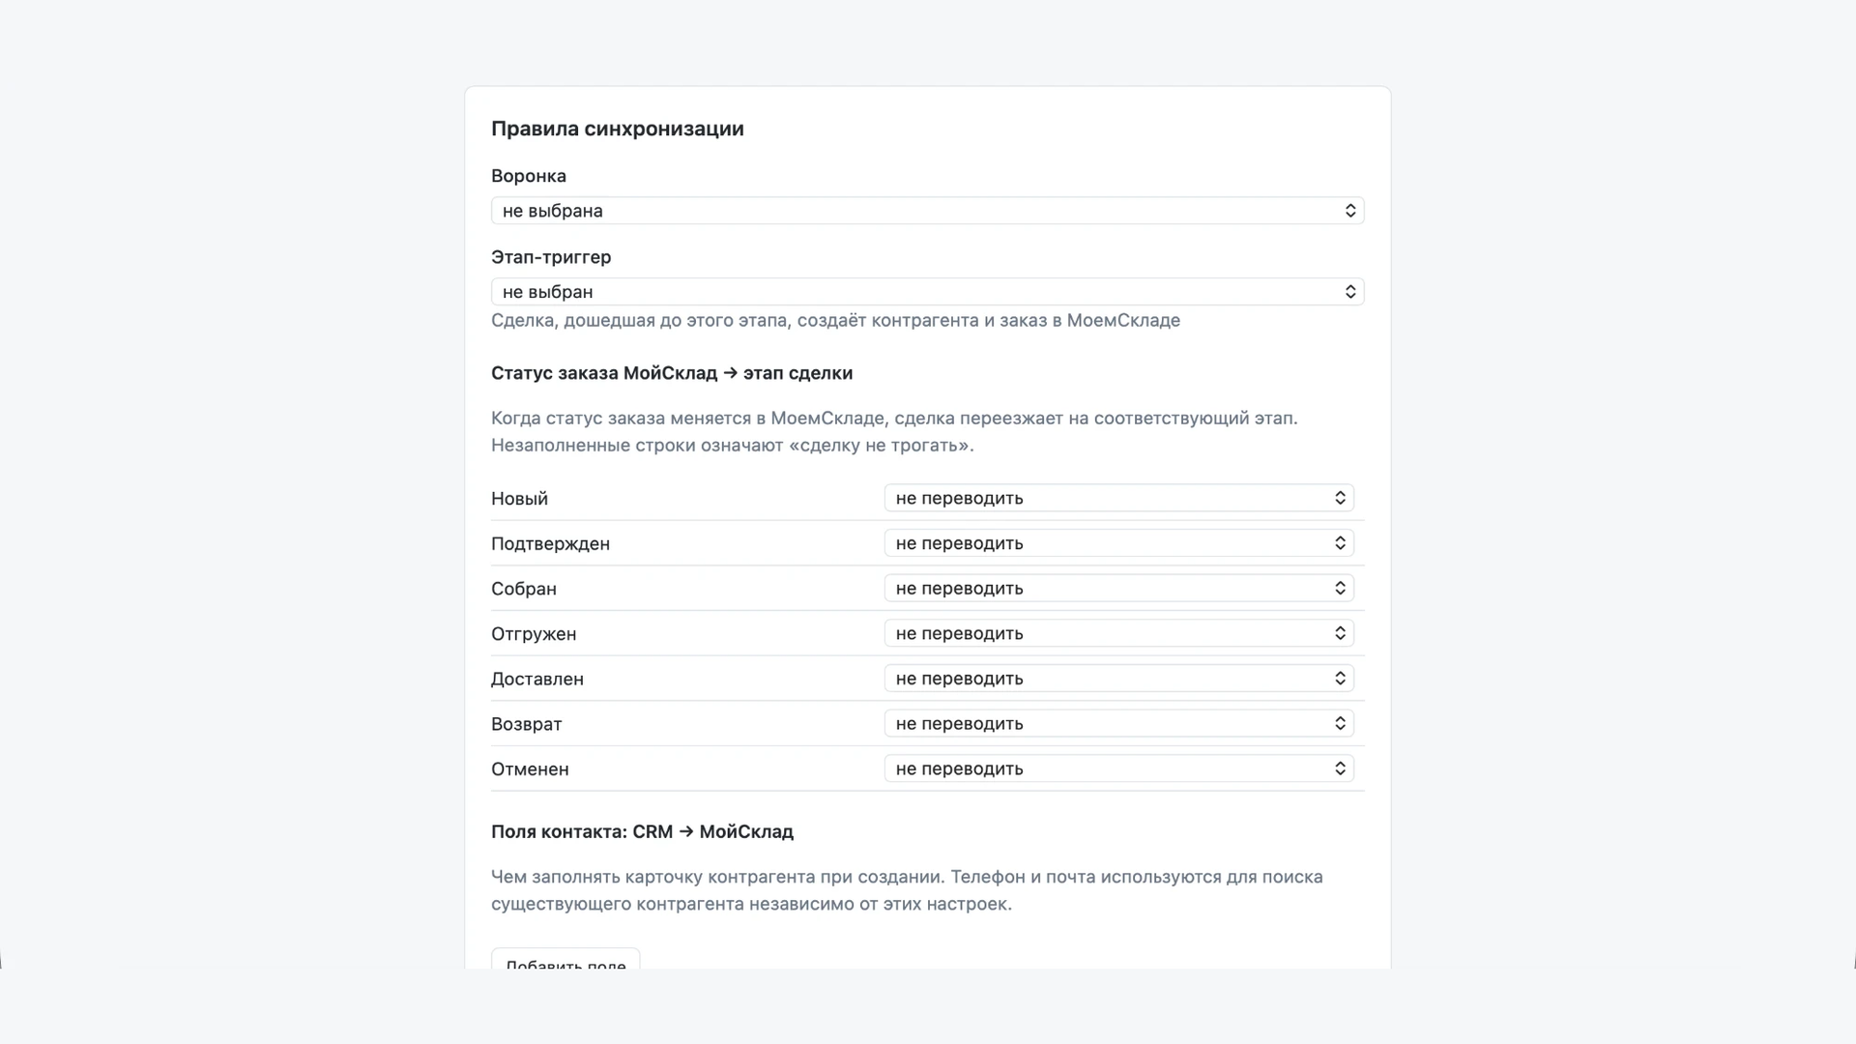Click chevron arrows in the Новый row

[x=1340, y=498]
